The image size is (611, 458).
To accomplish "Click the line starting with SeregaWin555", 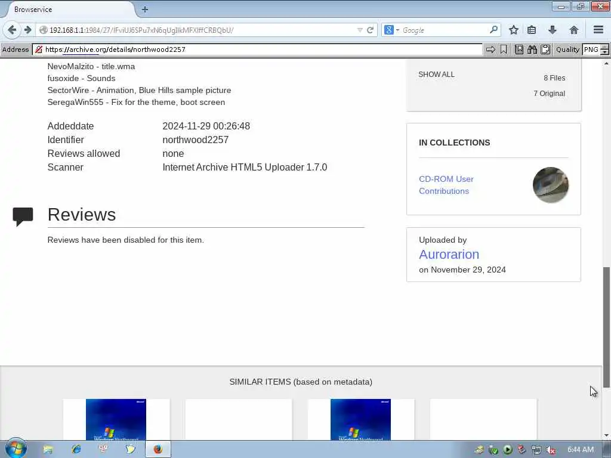I will (x=136, y=103).
